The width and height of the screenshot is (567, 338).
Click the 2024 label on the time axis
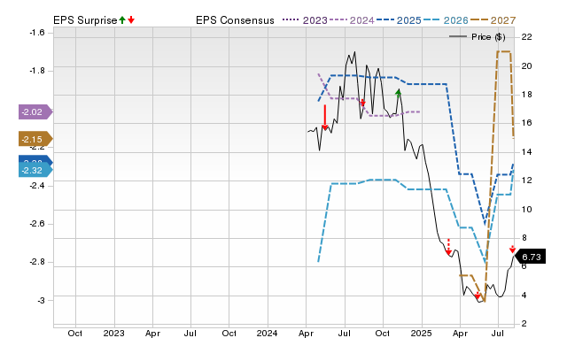click(x=268, y=333)
